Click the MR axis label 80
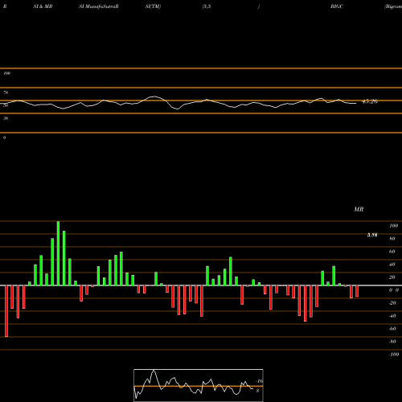Viewport: 402px width, 402px height. pos(392,239)
